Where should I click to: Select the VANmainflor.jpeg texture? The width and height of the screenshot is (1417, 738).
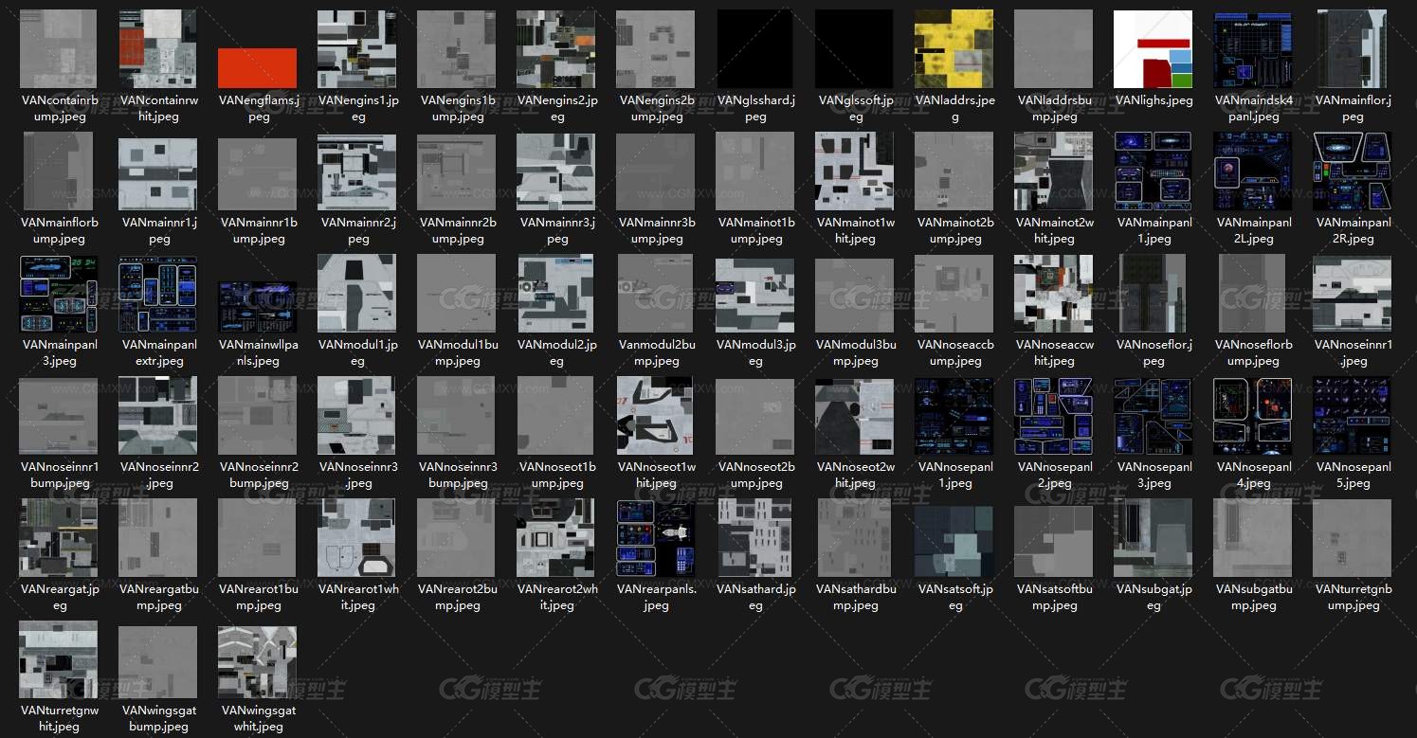[x=1353, y=49]
